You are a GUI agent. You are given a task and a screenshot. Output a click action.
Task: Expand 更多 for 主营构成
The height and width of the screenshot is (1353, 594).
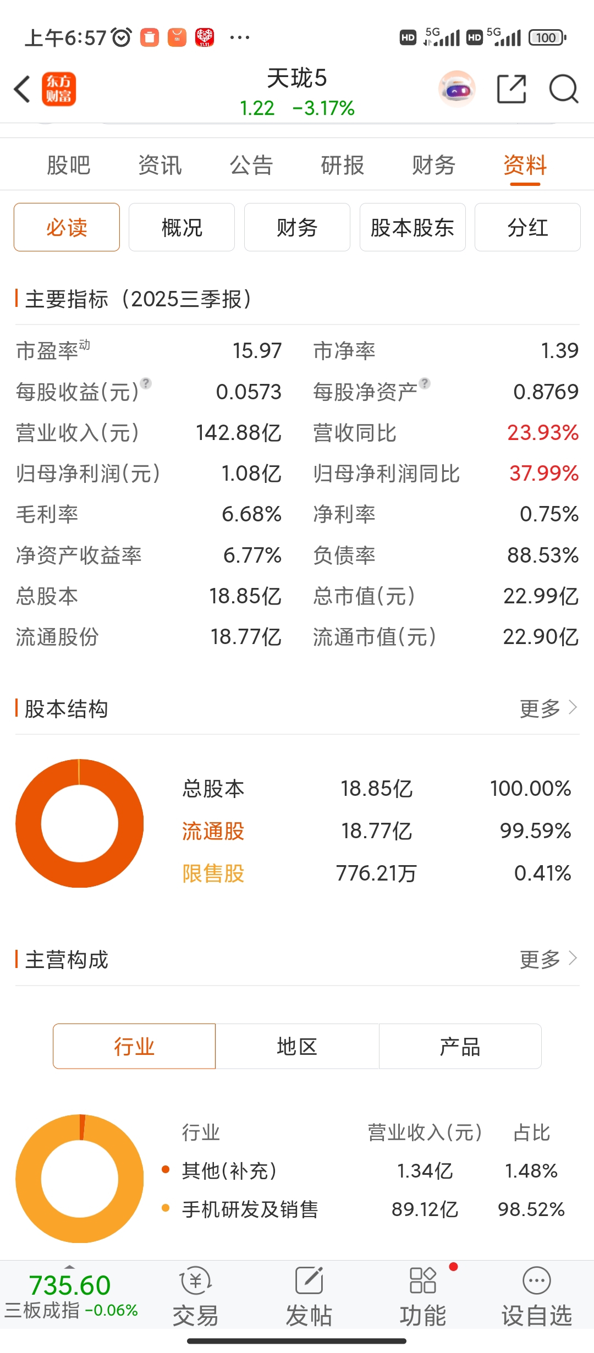tap(548, 960)
